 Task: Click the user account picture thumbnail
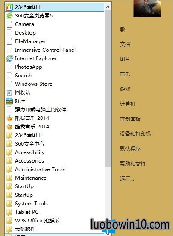pos(147,8)
